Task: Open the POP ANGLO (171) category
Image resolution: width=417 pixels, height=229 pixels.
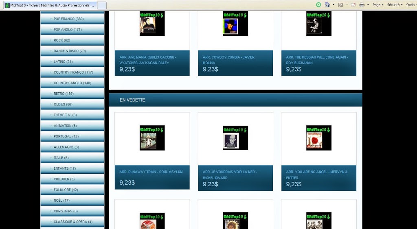Action: pos(72,29)
